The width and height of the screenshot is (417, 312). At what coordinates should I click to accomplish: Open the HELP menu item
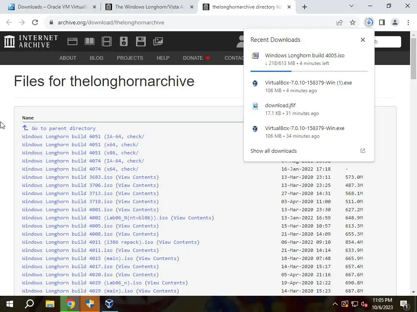click(163, 58)
